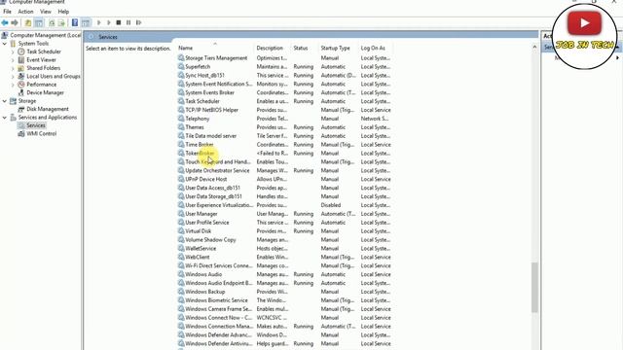Click the gear icon beside WebClient

click(x=181, y=257)
